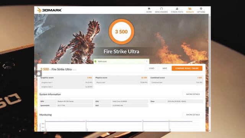The image size is (245, 138).
Task: Click the 'Graphics test 1' row
Action: 66,82
